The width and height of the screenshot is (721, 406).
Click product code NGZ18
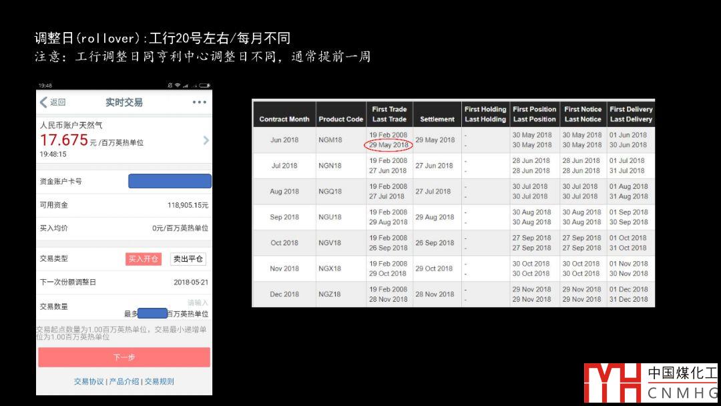click(330, 294)
